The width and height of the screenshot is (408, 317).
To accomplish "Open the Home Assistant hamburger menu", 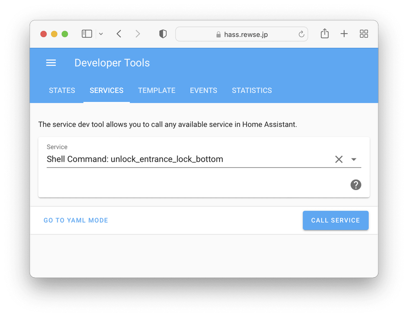I will [x=51, y=63].
